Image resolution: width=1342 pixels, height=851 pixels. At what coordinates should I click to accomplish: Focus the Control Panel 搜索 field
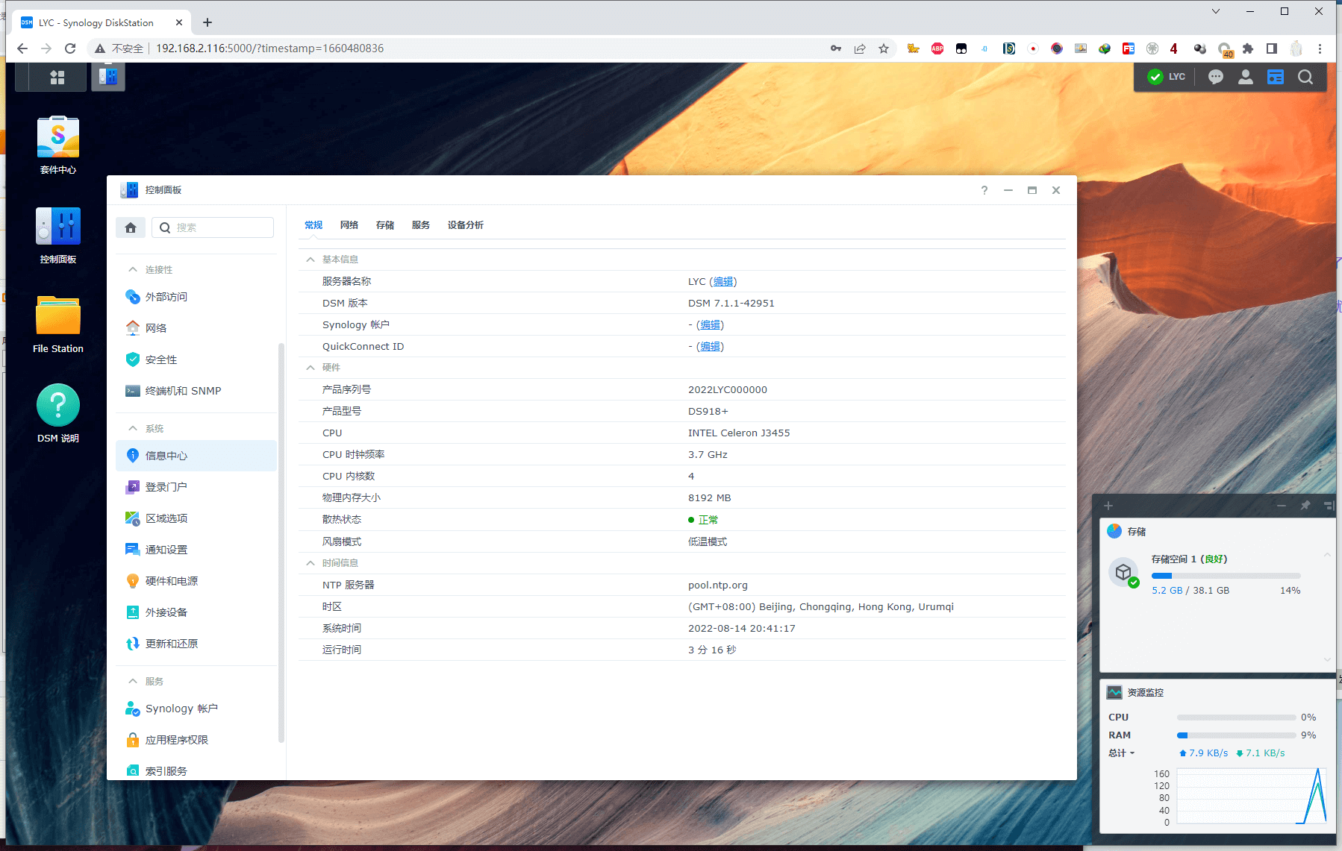213,227
